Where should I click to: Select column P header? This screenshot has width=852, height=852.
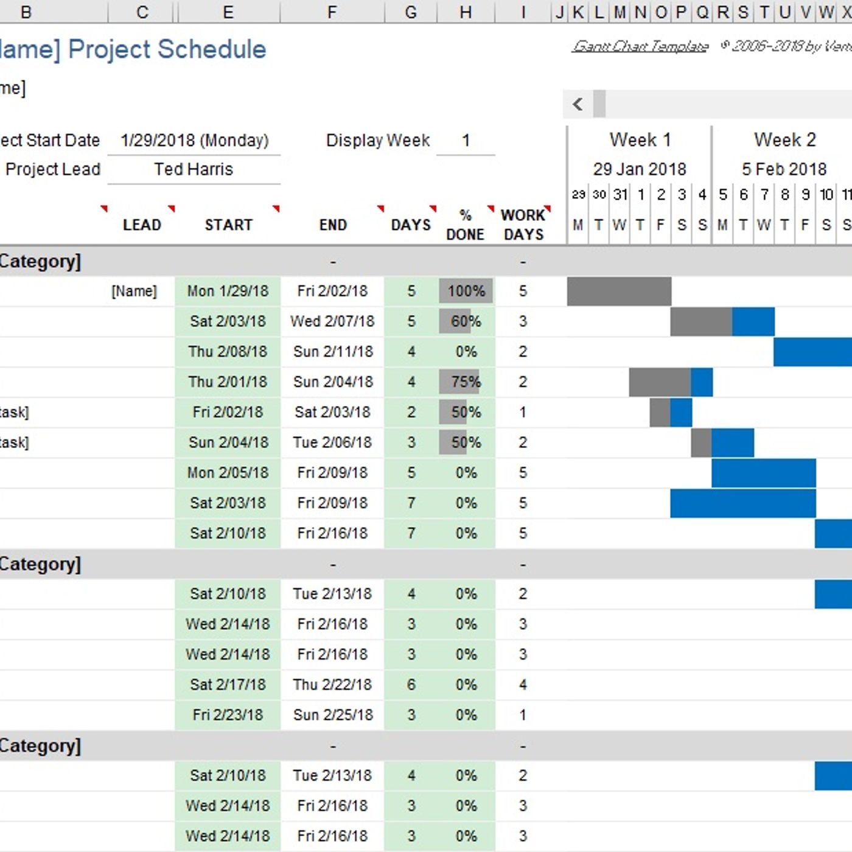[x=681, y=11]
